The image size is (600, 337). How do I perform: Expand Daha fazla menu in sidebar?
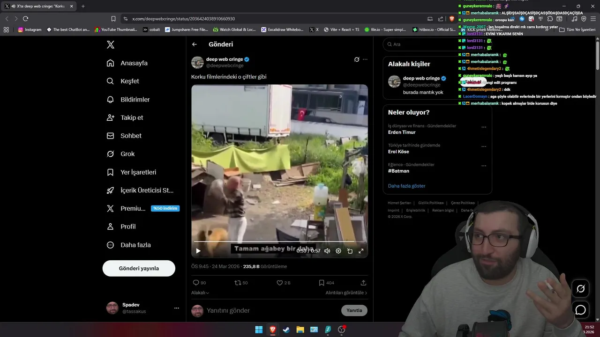pyautogui.click(x=128, y=245)
